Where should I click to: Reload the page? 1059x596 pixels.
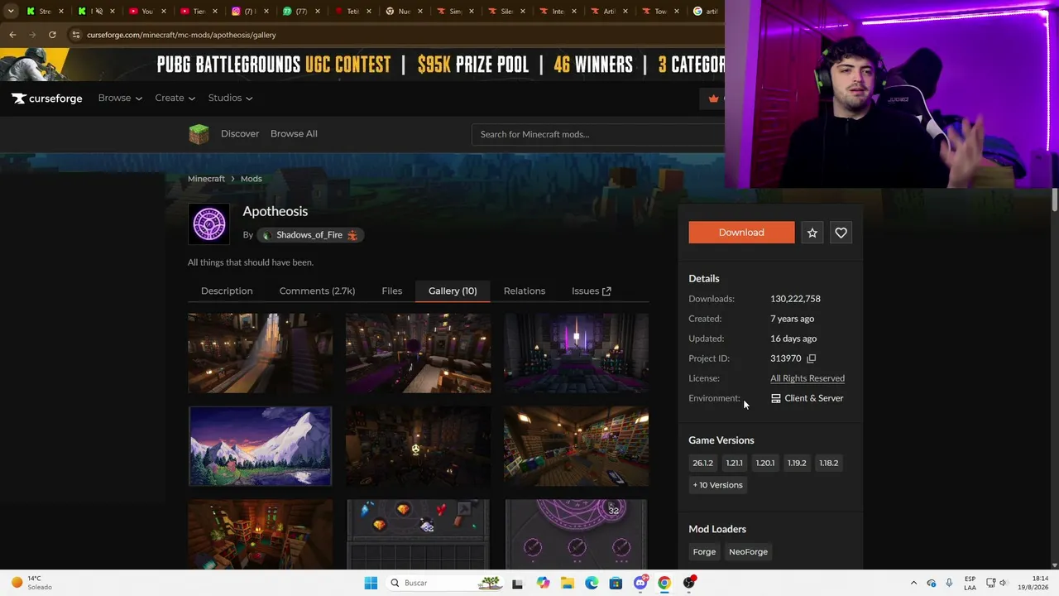tap(52, 35)
